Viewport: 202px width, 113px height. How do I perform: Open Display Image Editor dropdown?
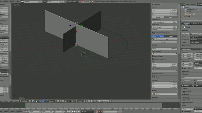196,37
